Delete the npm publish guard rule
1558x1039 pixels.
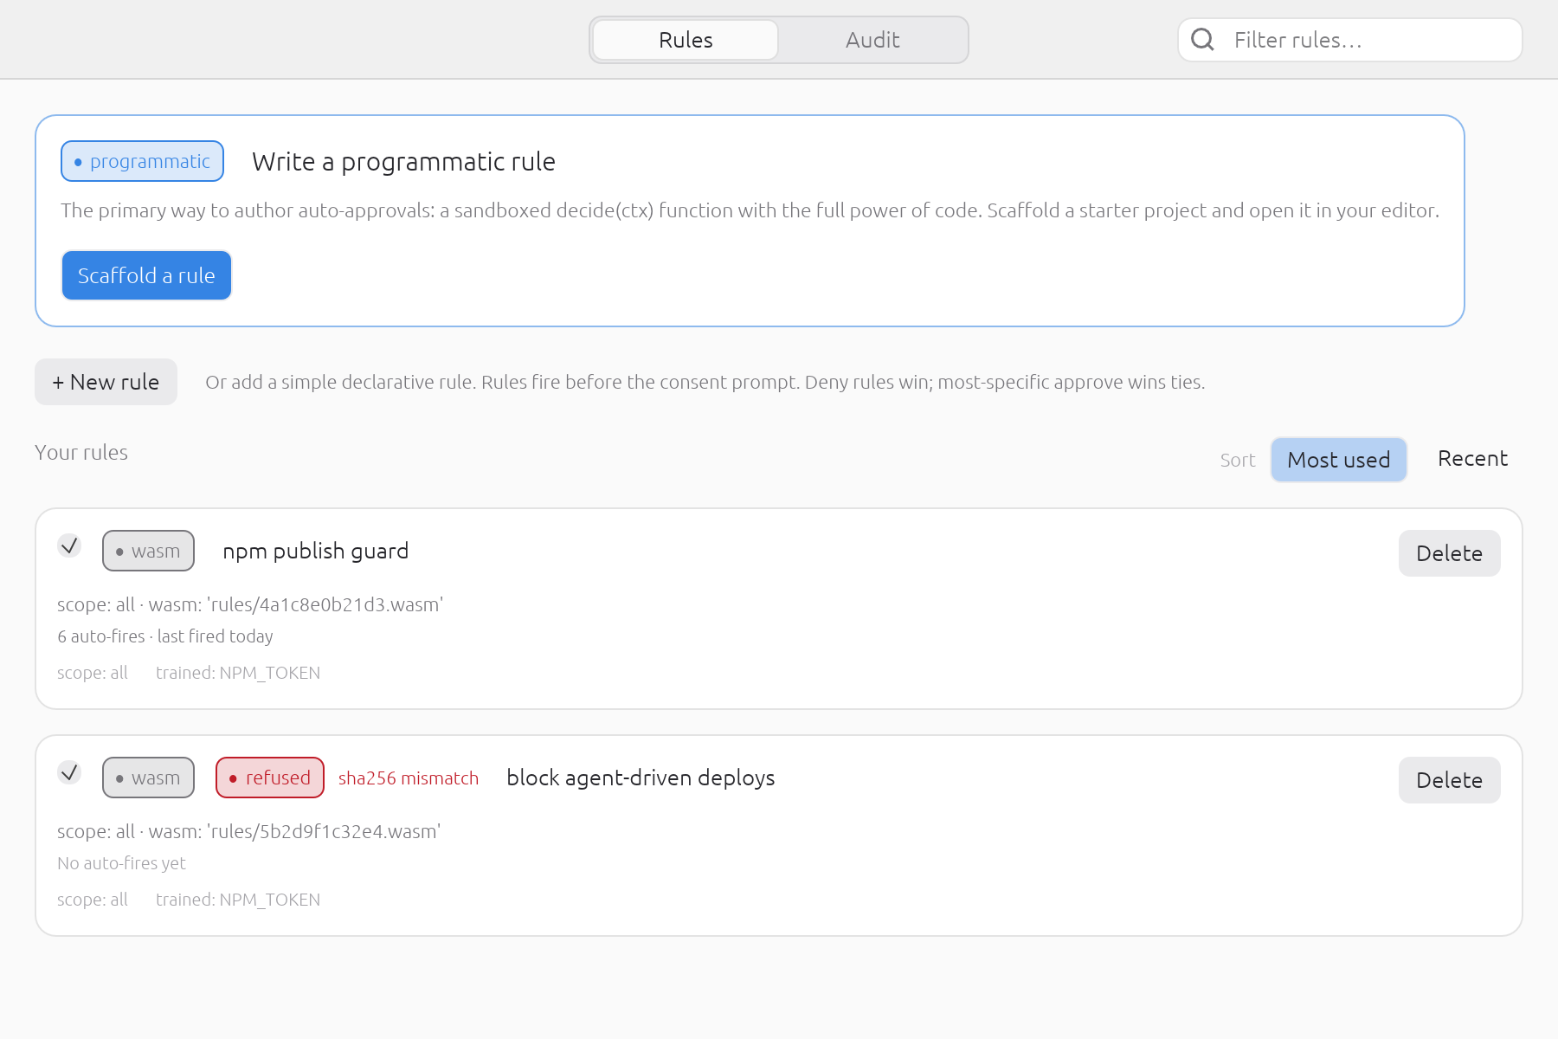pos(1449,553)
